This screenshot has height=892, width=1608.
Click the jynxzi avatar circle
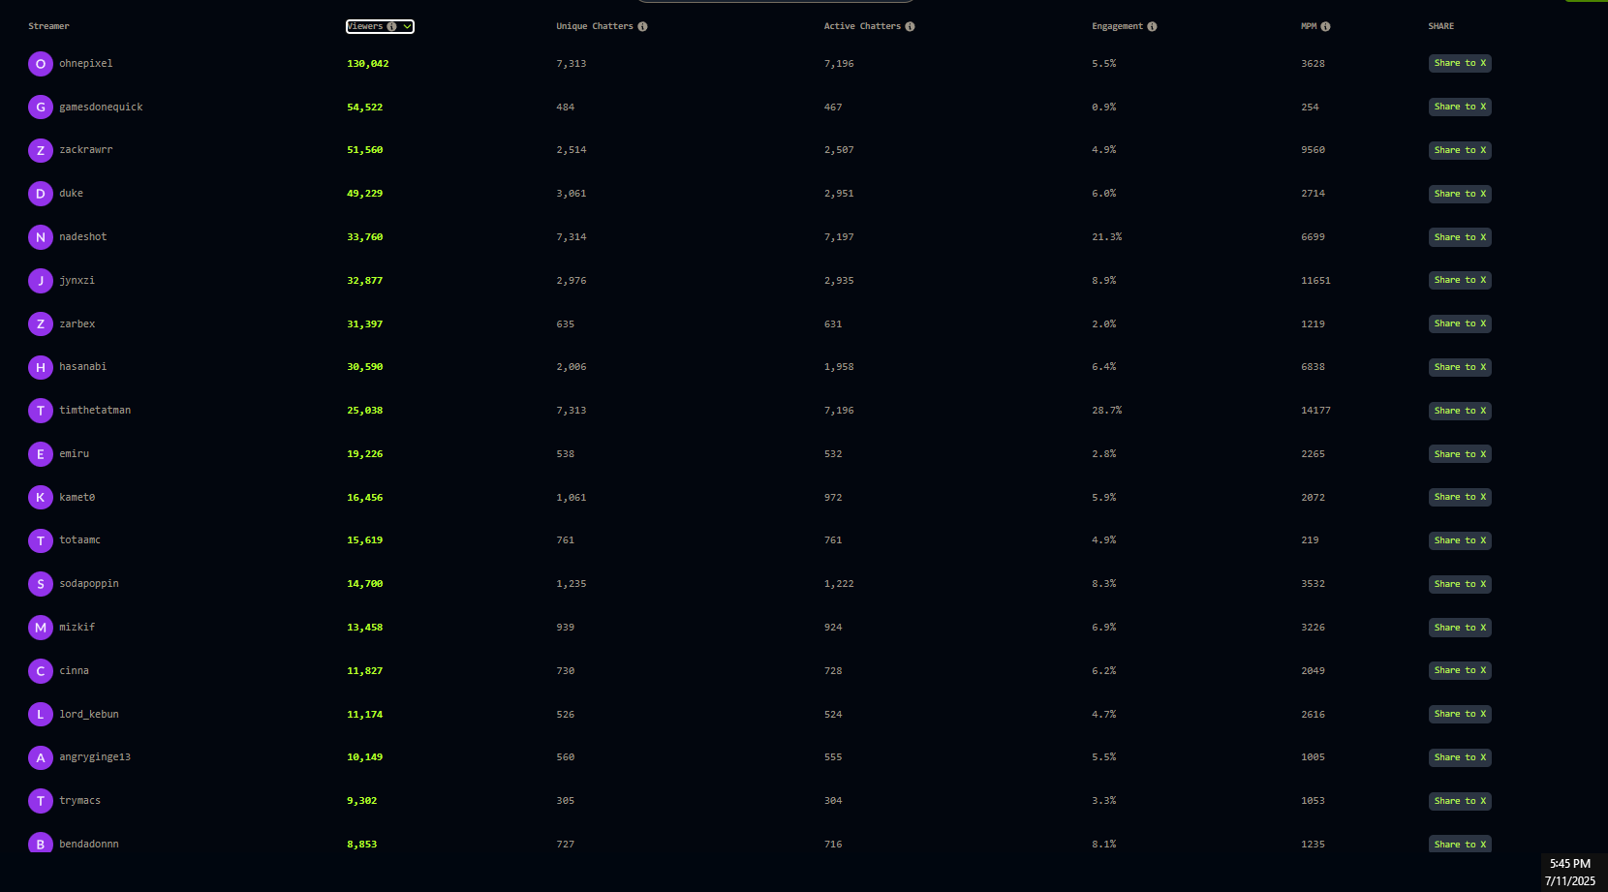point(41,281)
